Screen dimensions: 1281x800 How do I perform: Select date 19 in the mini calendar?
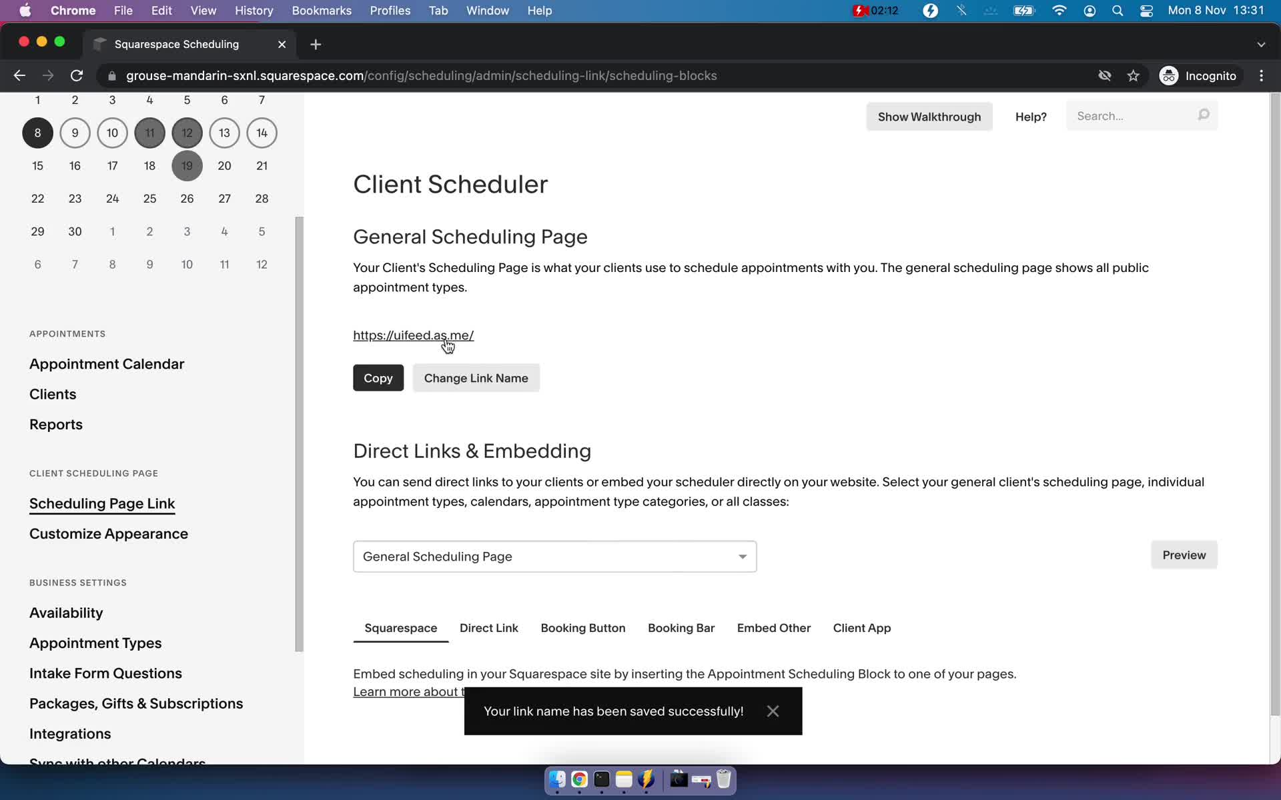point(187,165)
